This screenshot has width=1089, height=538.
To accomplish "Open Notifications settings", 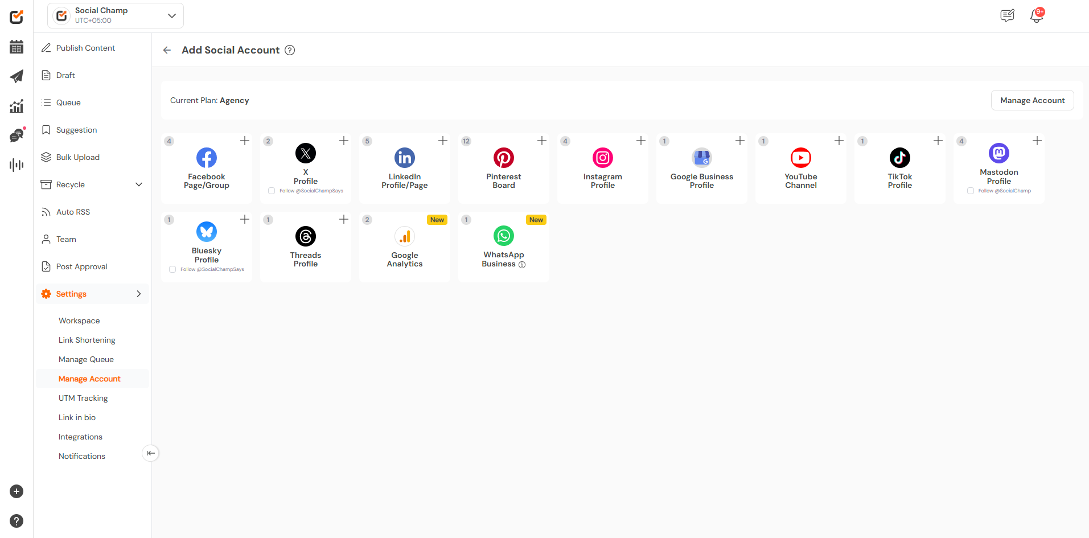I will (x=81, y=456).
